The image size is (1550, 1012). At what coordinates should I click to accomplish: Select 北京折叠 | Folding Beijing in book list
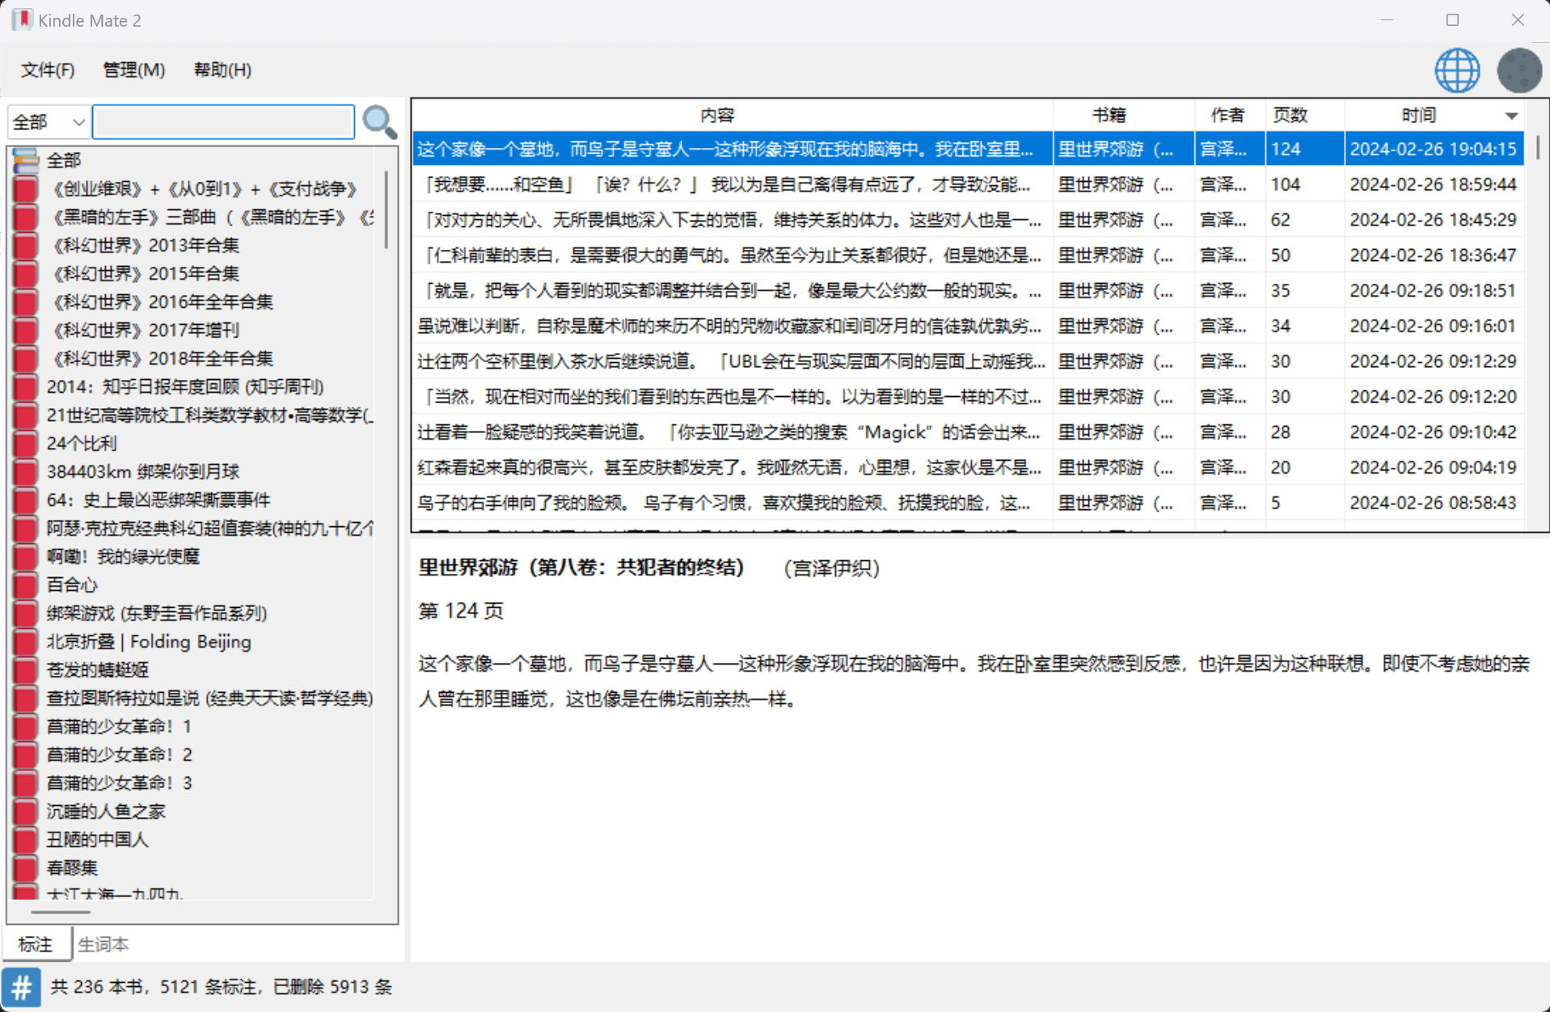tap(149, 641)
